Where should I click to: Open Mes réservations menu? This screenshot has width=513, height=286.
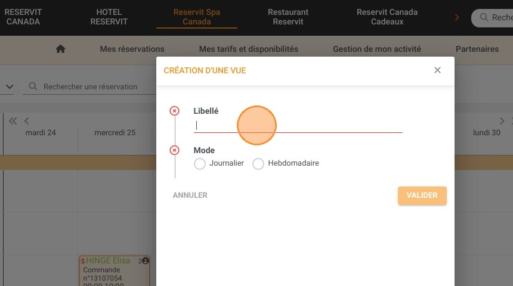(x=132, y=49)
